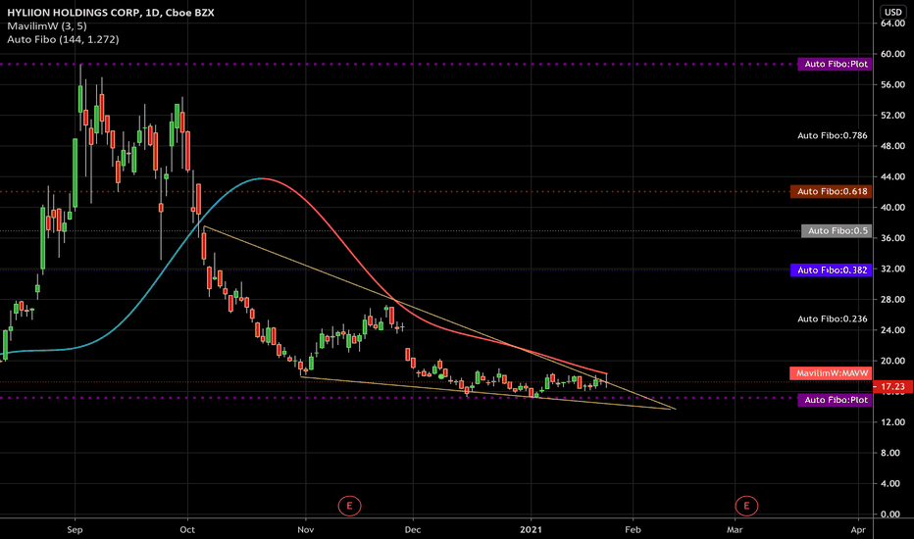Click the Auto Fibo:0.618 orange label
Viewport: 914px width, 539px height.
tap(832, 191)
